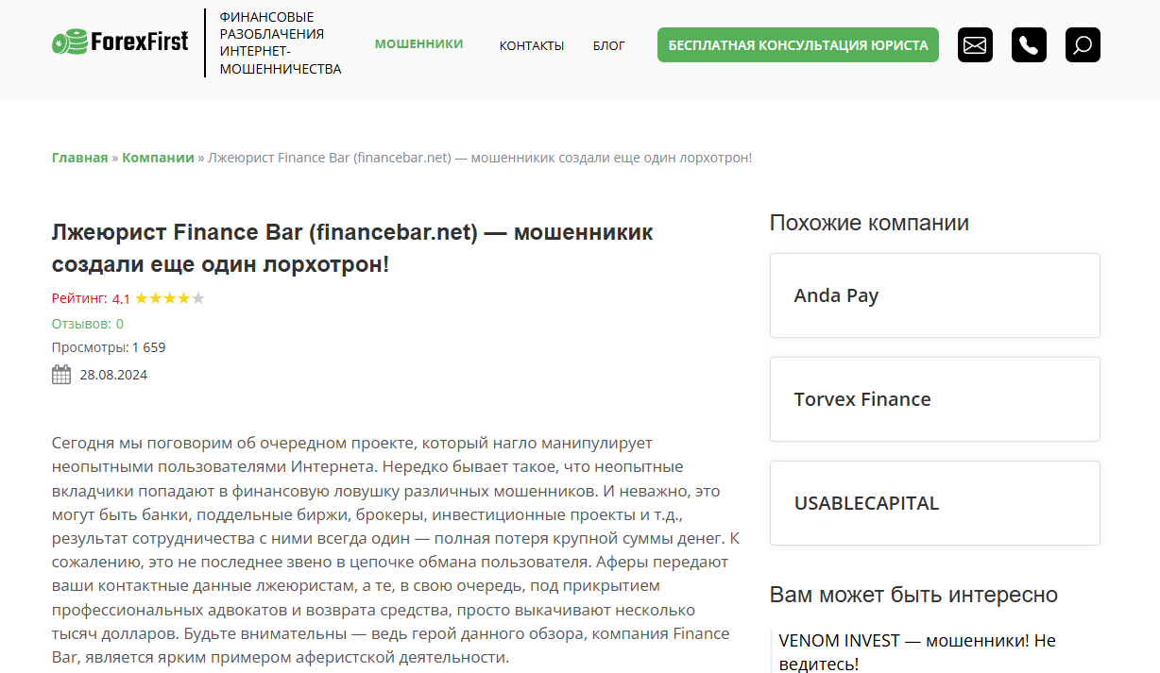Click the ФИНАНСОВЫЕ РАЗОБЛАЧЕНИЯ ИНТЕРНЕТ-МОШЕННИЧЕСТВА tagline
Image resolution: width=1160 pixels, height=673 pixels.
pos(281,43)
